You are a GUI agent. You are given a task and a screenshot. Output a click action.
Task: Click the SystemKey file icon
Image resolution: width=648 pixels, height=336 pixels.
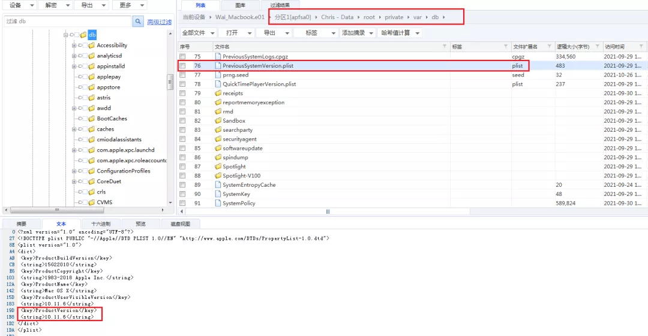[x=218, y=194]
